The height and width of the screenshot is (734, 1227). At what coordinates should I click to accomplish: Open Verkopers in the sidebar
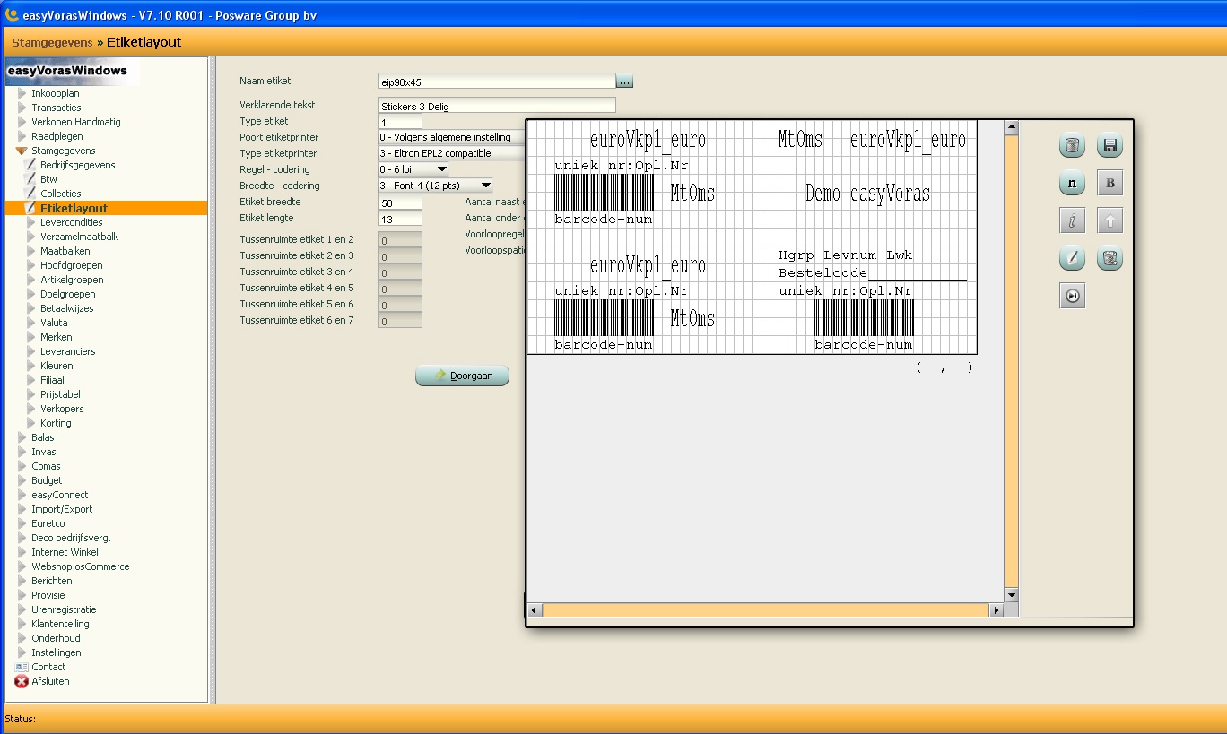[62, 409]
